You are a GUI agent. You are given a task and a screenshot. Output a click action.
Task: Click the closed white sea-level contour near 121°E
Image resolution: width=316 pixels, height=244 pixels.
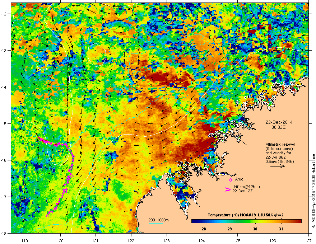click(x=97, y=55)
